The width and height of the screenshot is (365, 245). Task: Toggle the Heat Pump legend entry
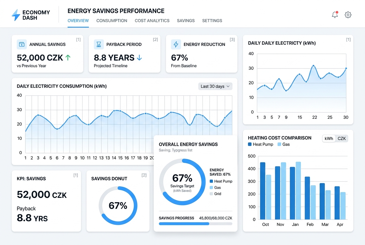click(x=260, y=144)
